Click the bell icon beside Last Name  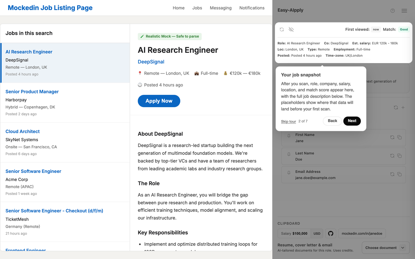[x=289, y=154]
